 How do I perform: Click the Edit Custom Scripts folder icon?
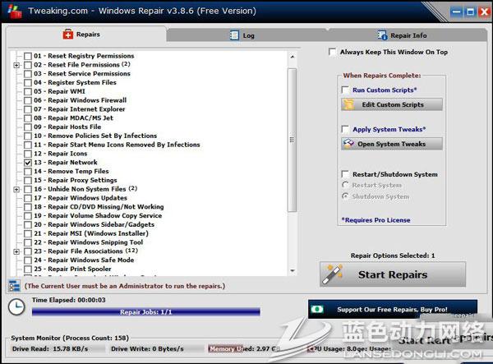(348, 105)
